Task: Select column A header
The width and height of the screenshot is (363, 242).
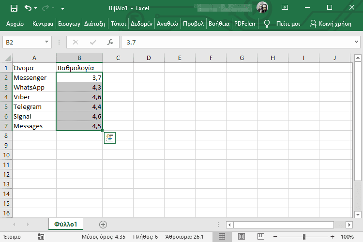Action: [x=34, y=58]
